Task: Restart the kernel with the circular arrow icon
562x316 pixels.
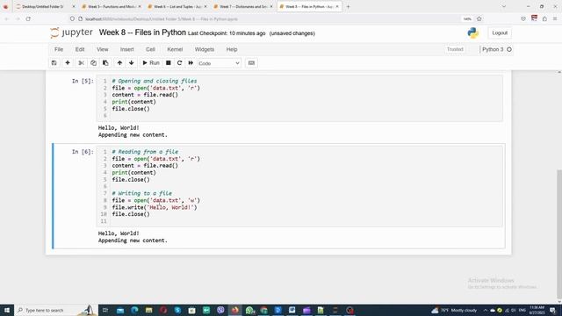Action: 179,63
